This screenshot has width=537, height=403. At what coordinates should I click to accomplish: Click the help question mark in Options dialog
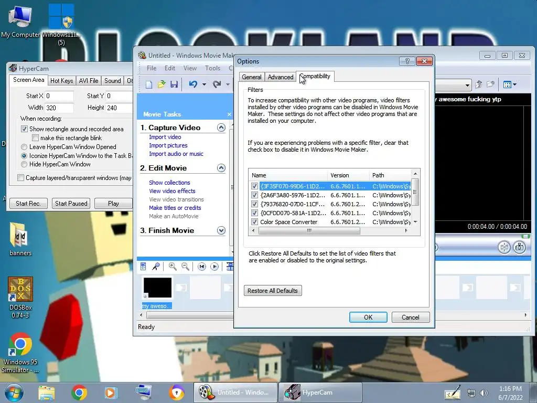tap(407, 61)
